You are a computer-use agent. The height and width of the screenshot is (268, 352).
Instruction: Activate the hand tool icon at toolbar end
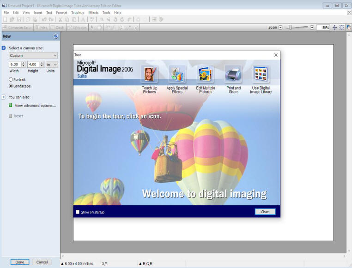348,27
